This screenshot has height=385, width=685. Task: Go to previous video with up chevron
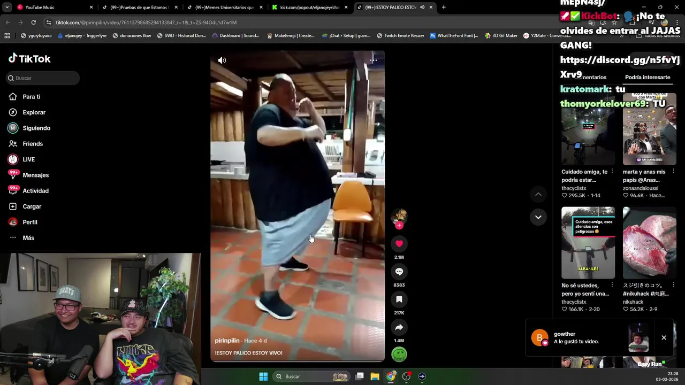pyautogui.click(x=538, y=194)
